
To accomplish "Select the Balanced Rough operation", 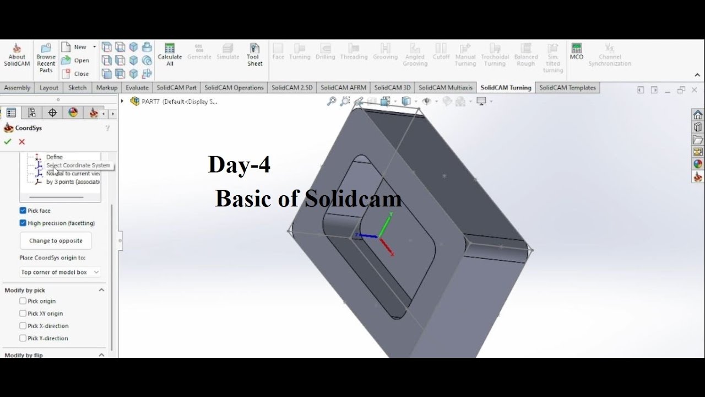I will coord(526,55).
